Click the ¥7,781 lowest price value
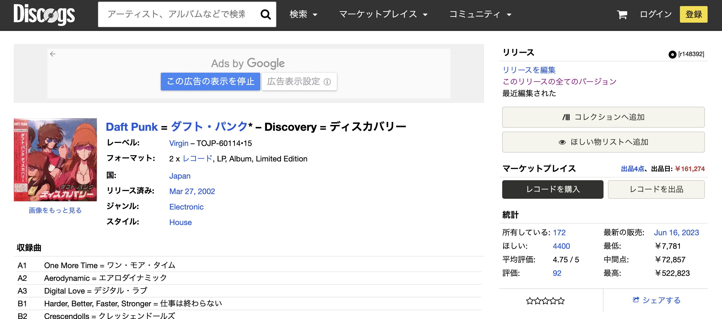Image resolution: width=722 pixels, height=319 pixels. pos(668,246)
